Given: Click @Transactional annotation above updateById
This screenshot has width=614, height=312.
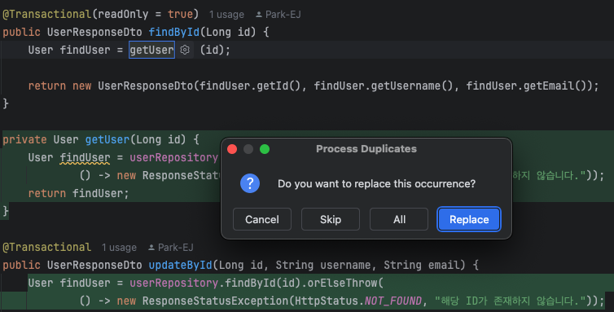Looking at the screenshot, I should (46, 247).
